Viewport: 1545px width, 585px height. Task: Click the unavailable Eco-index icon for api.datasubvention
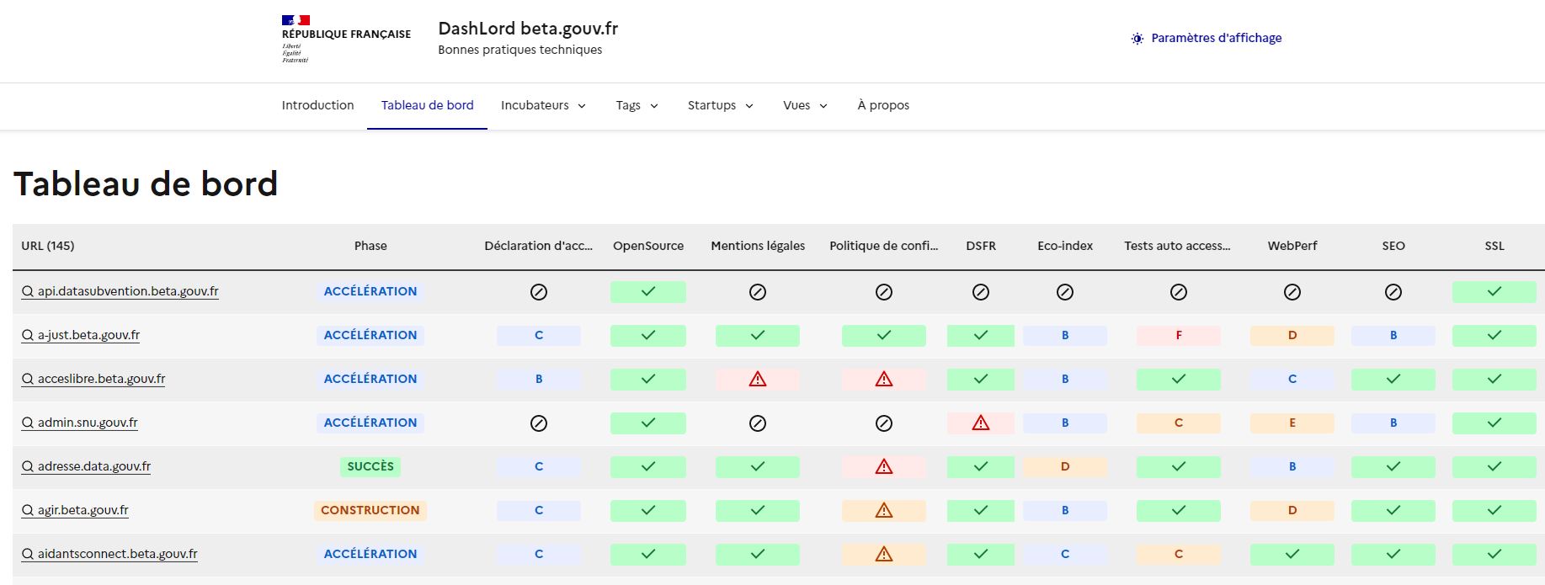pos(1065,292)
